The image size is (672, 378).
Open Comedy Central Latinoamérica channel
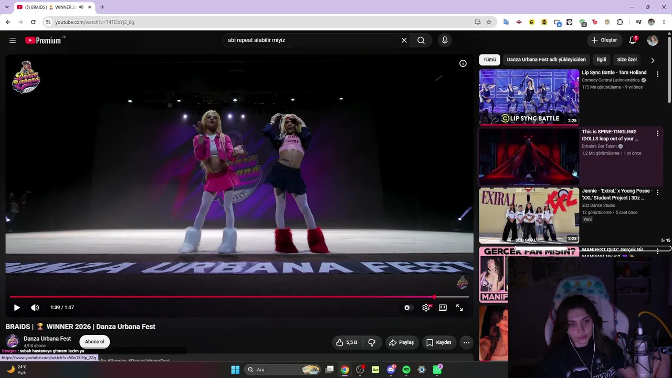pyautogui.click(x=611, y=80)
